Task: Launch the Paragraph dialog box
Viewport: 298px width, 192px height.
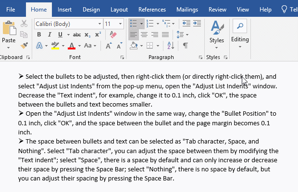Action: (200, 57)
